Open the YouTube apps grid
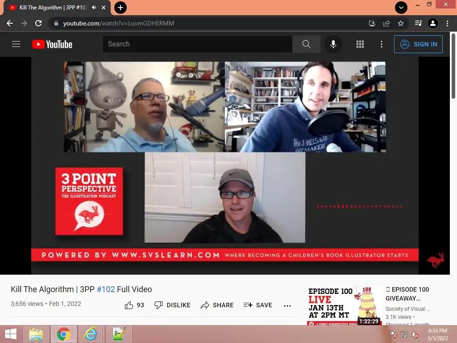This screenshot has height=343, width=457. 360,44
